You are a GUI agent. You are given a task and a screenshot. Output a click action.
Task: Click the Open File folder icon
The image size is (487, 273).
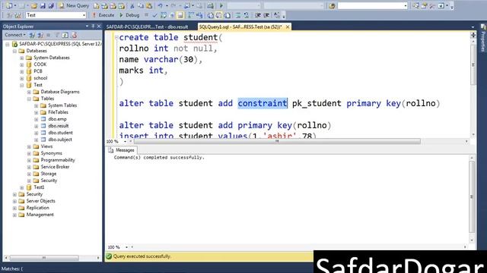(x=33, y=5)
